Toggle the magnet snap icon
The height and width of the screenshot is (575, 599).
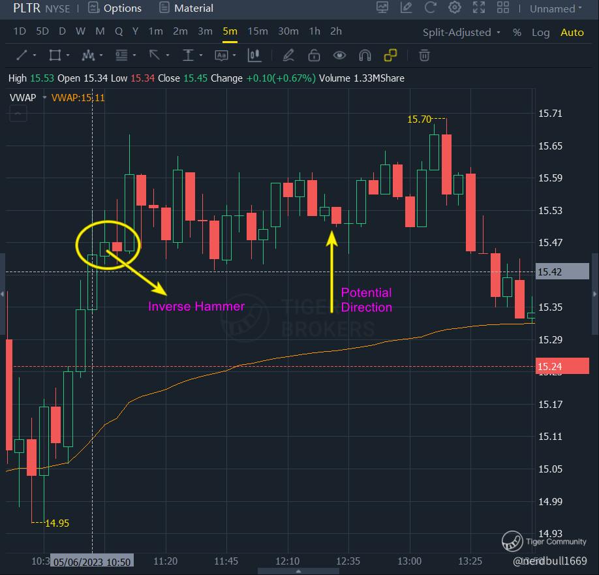(365, 55)
